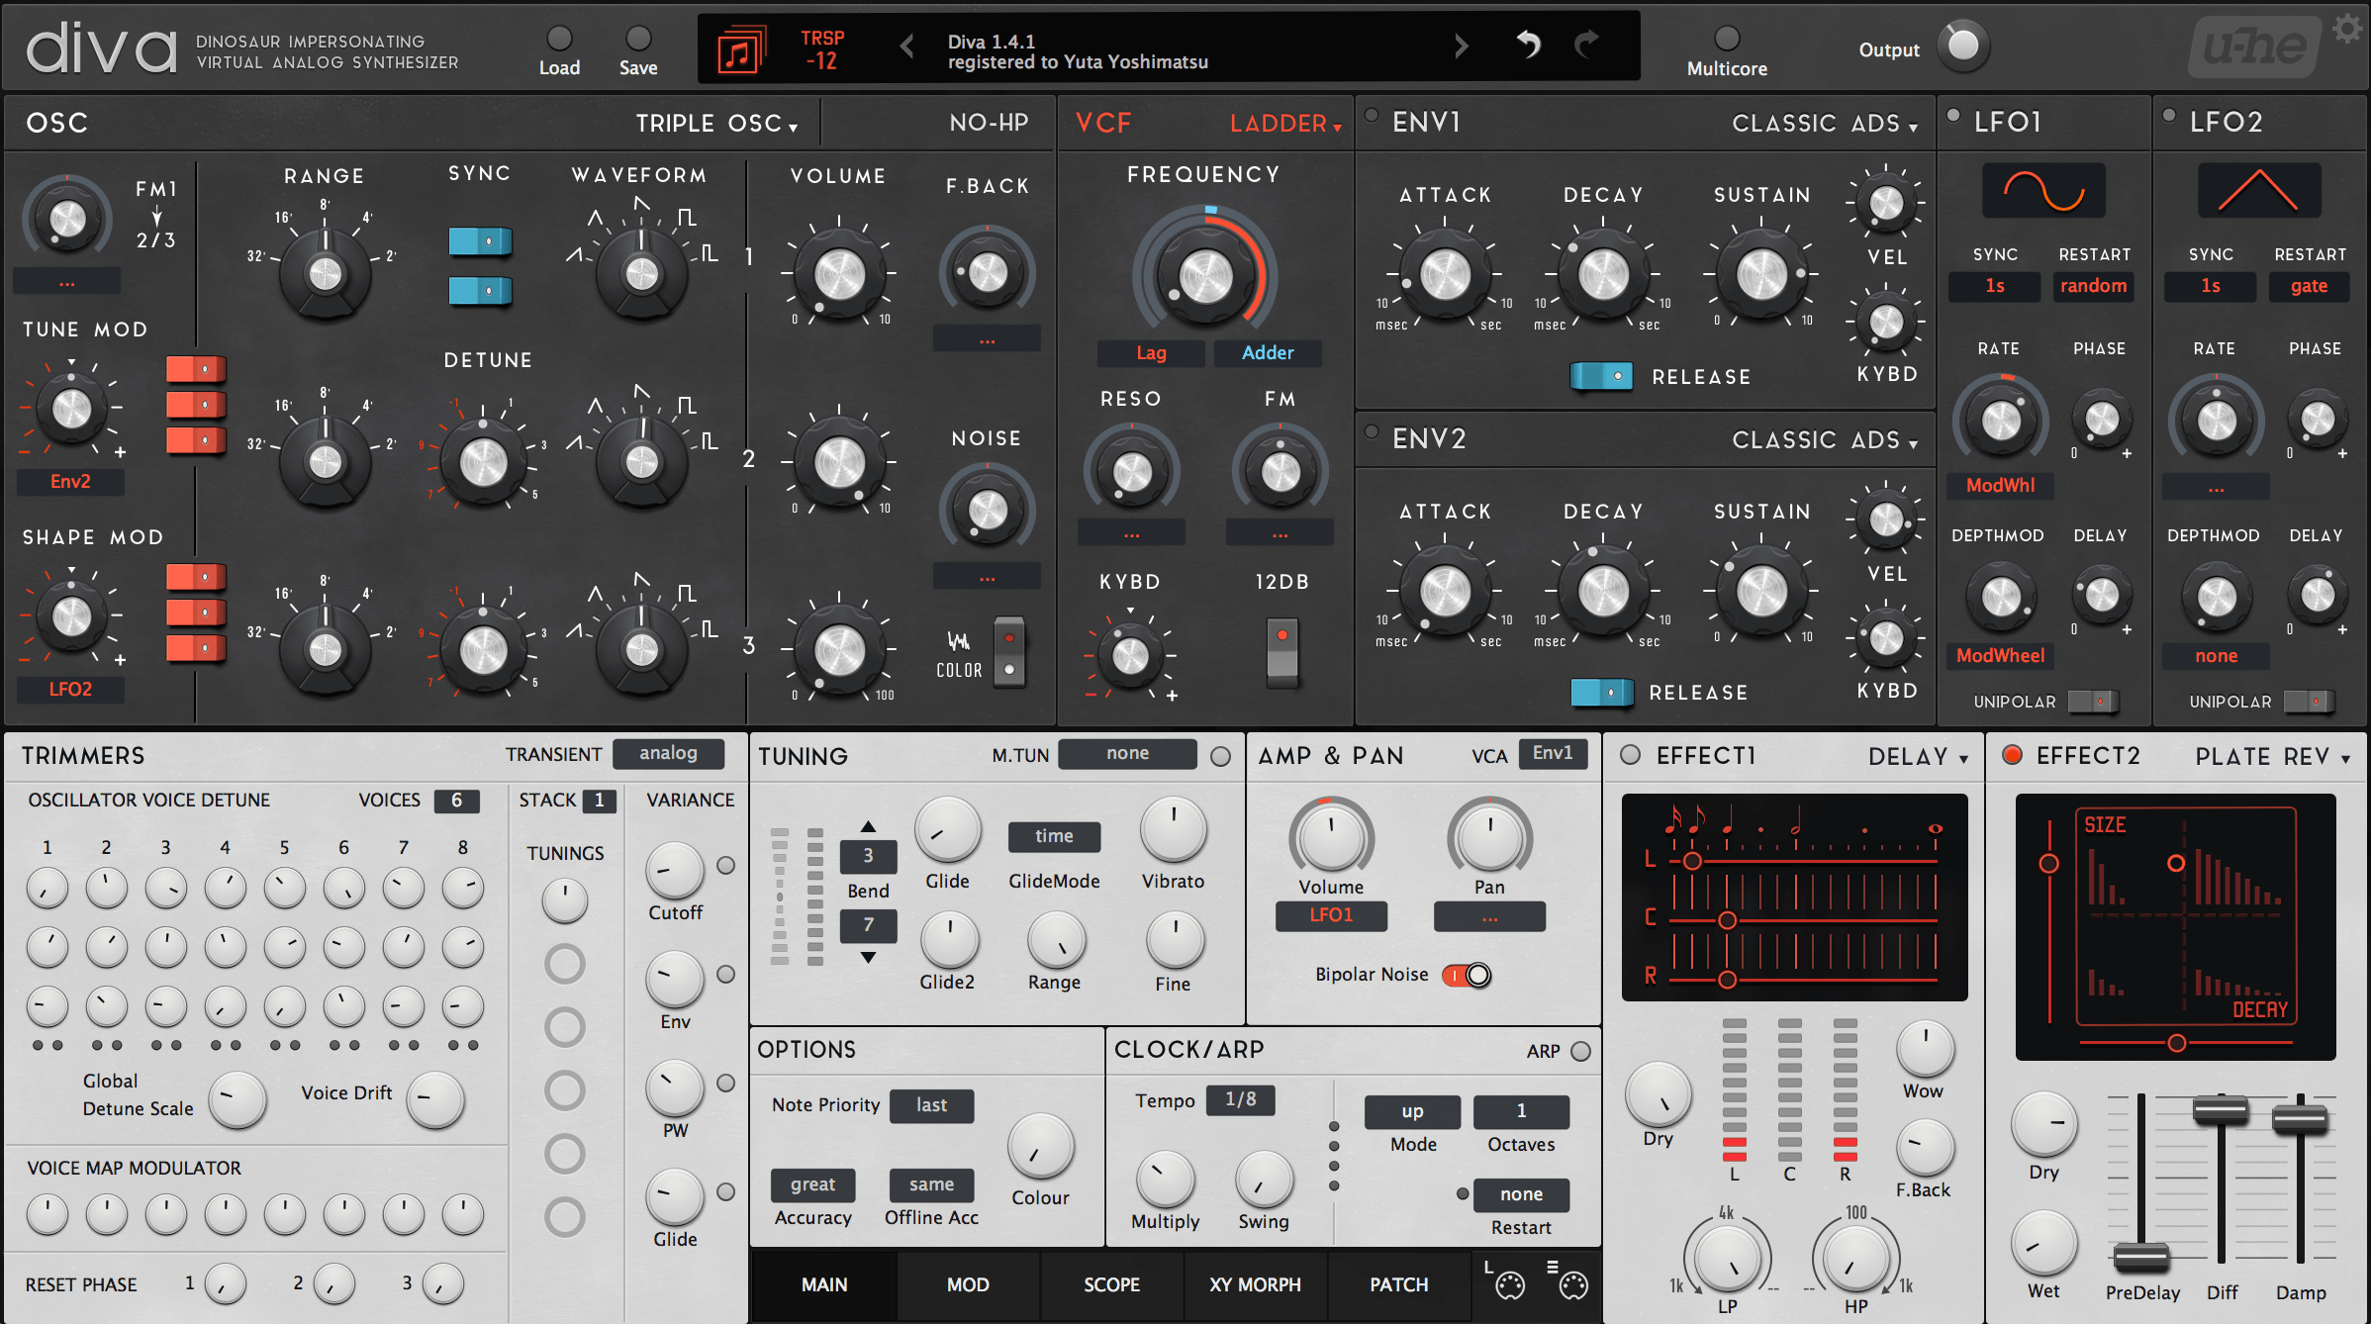Click the undo arrow in the header
Image resolution: width=2371 pixels, height=1324 pixels.
click(1529, 45)
